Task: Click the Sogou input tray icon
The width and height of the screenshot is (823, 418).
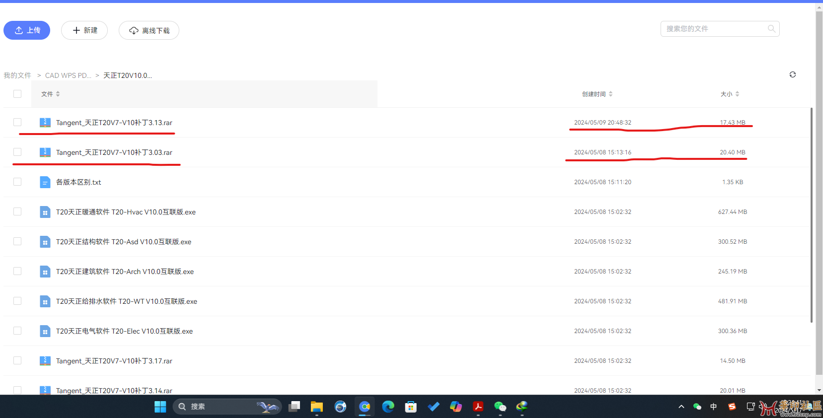Action: pos(732,407)
